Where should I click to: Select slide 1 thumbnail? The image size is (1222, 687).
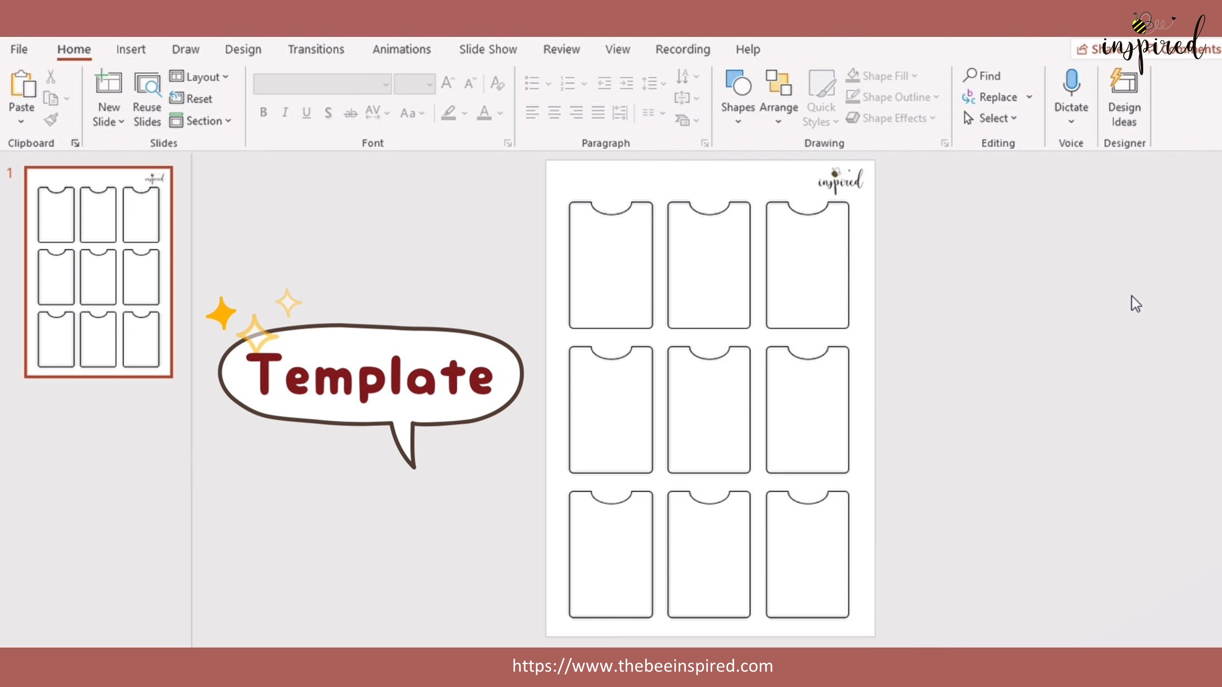click(99, 272)
